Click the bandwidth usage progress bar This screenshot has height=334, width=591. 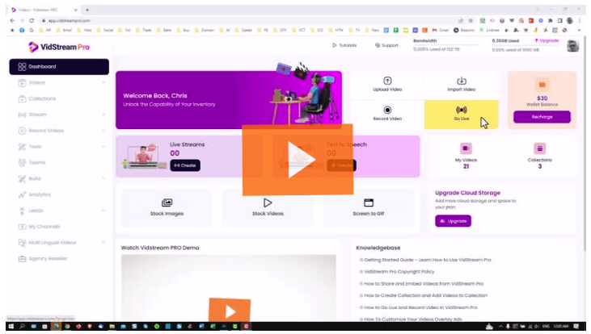[446, 45]
